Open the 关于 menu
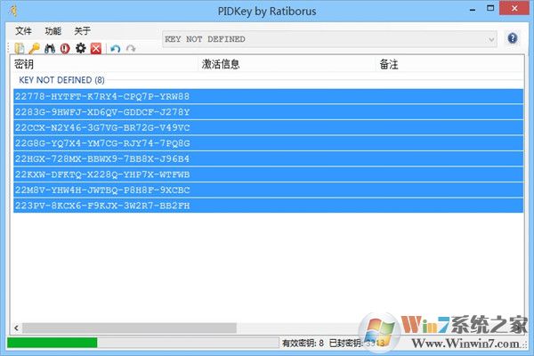The image size is (534, 356). 83,31
